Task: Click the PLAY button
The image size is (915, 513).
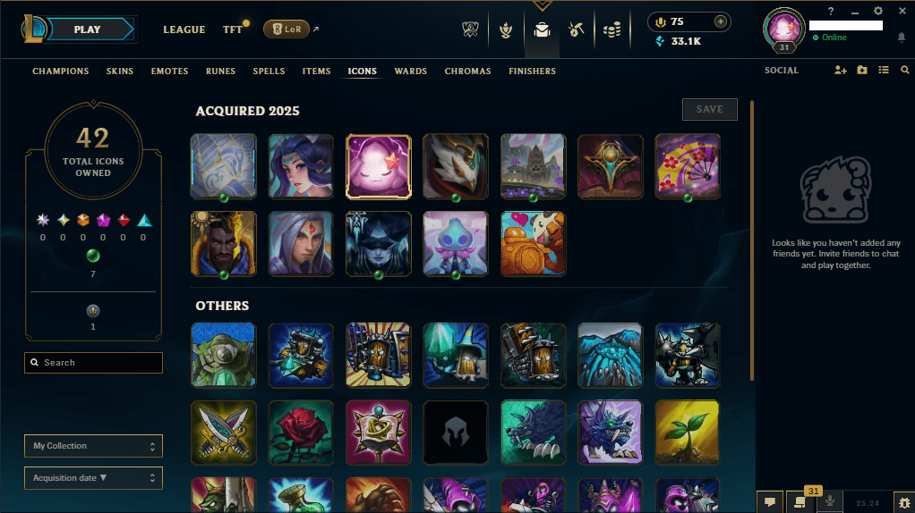Action: [87, 29]
